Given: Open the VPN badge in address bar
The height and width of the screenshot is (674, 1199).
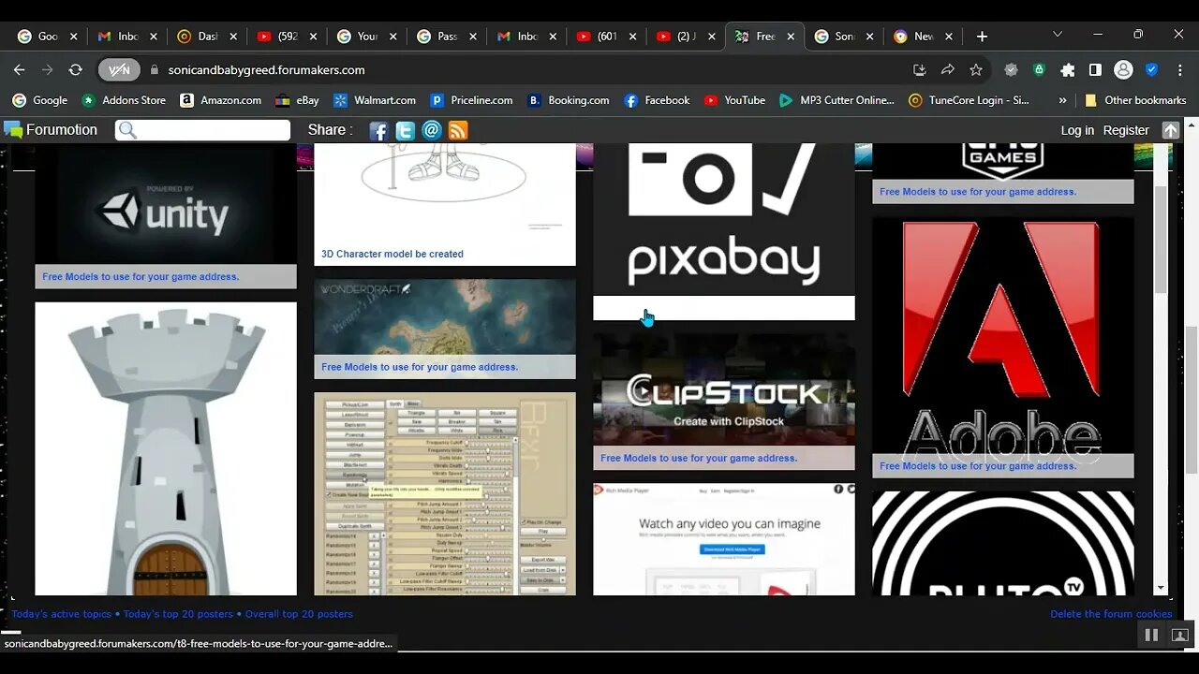Looking at the screenshot, I should point(119,70).
